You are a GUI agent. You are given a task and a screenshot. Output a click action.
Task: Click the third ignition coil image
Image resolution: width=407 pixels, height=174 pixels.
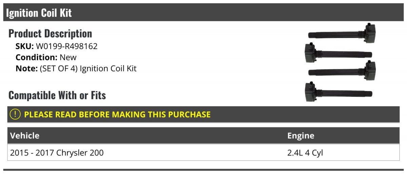point(342,71)
